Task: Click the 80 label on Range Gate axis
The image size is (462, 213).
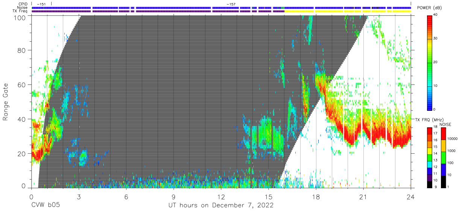Action: (x=22, y=50)
